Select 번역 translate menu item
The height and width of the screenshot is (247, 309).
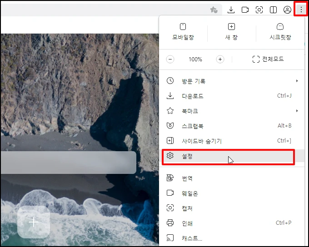click(232, 178)
